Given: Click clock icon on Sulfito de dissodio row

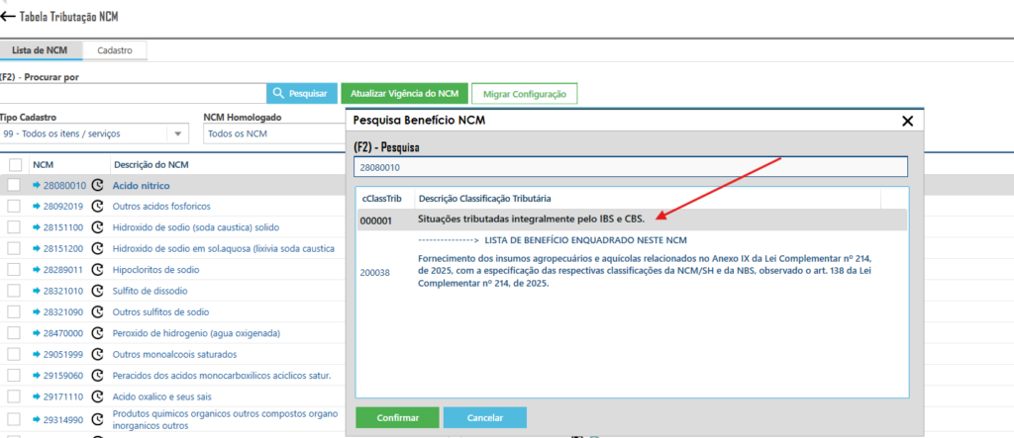Looking at the screenshot, I should [98, 291].
